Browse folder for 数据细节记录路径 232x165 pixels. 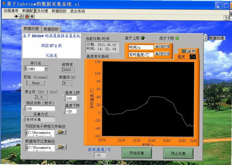click(61, 147)
